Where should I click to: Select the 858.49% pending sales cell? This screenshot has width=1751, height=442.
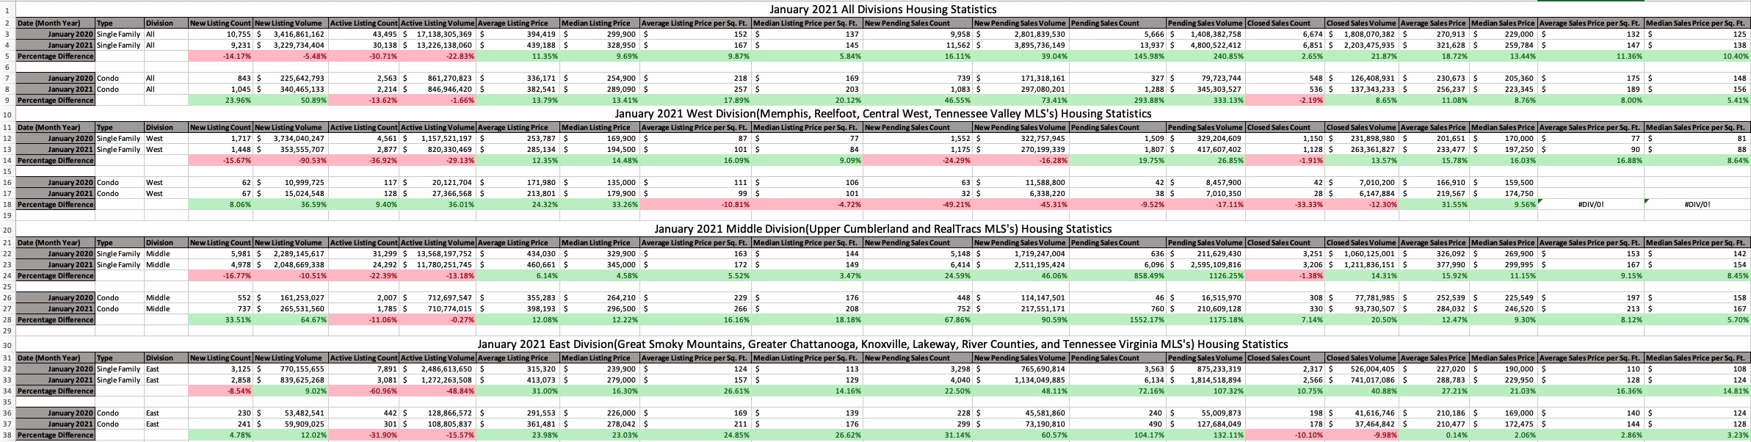[x=1118, y=276]
